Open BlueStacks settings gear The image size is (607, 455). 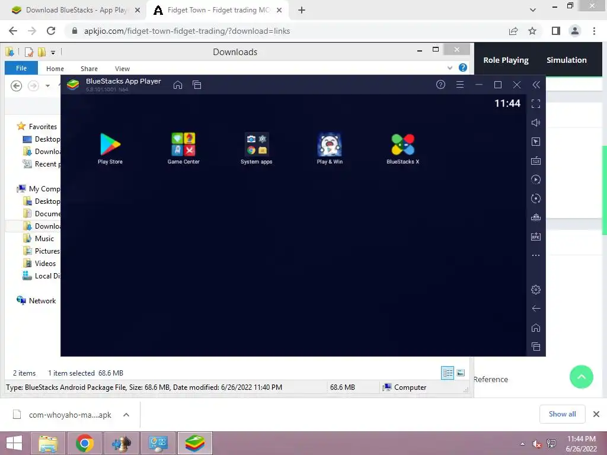pos(536,289)
